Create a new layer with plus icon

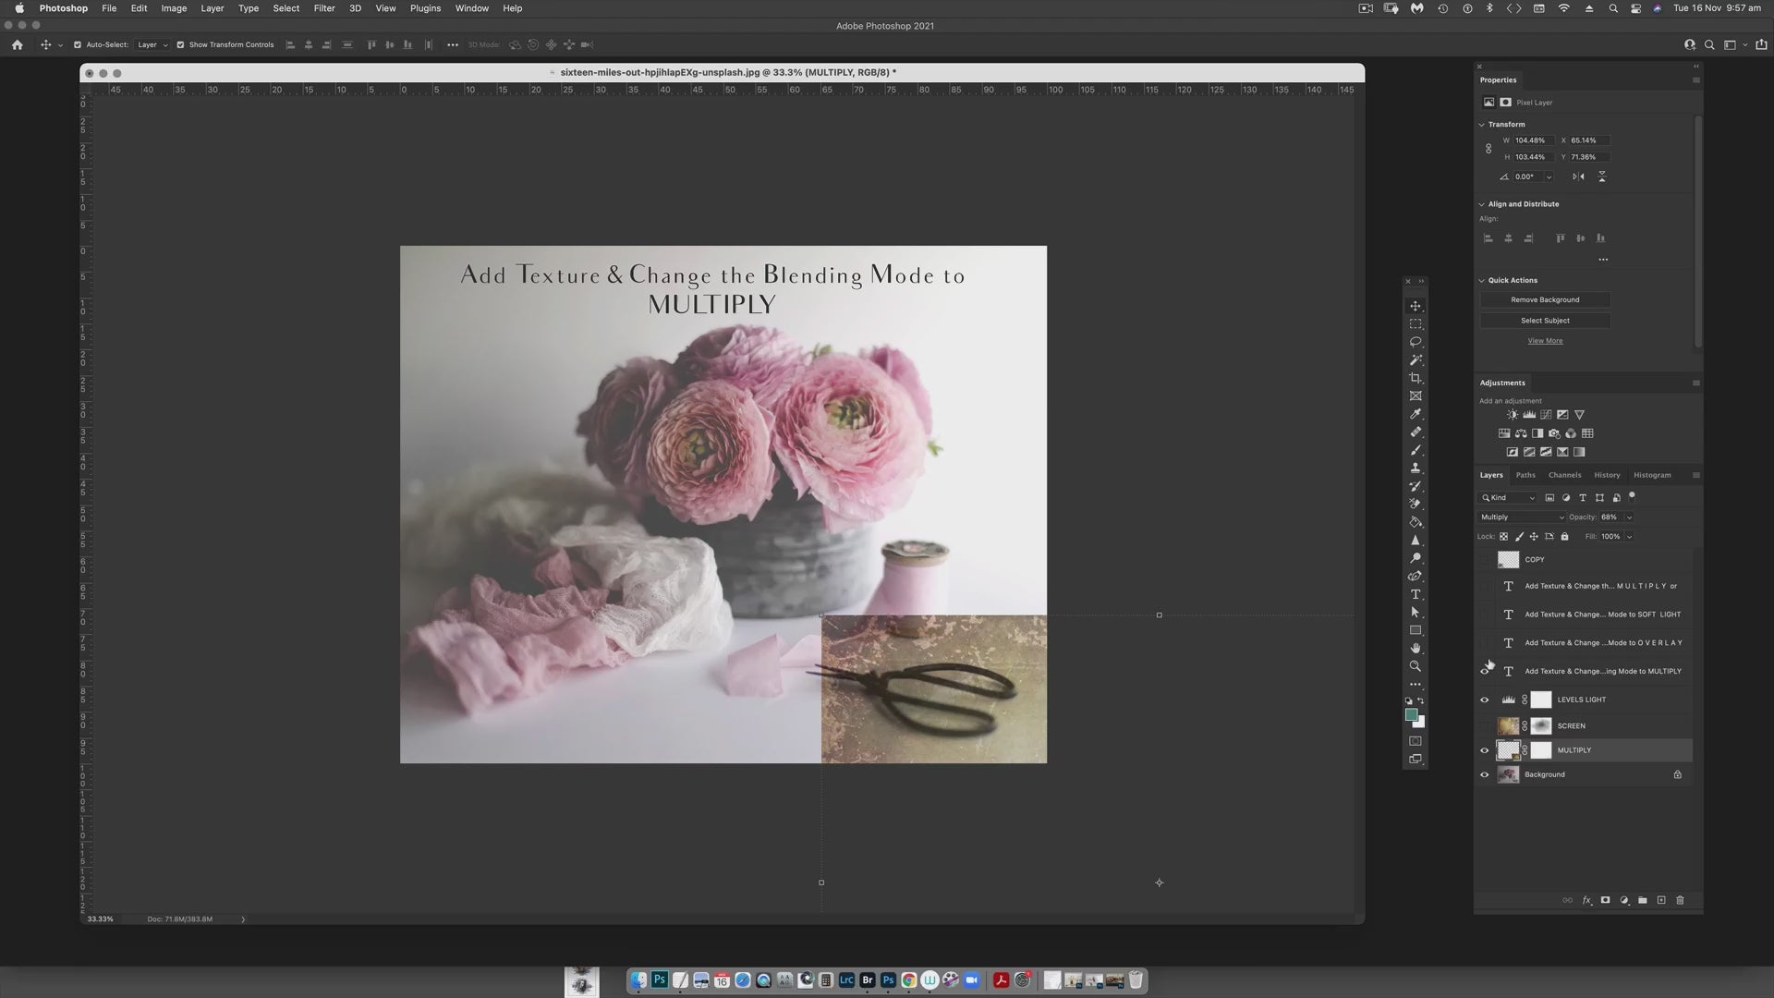tap(1661, 900)
